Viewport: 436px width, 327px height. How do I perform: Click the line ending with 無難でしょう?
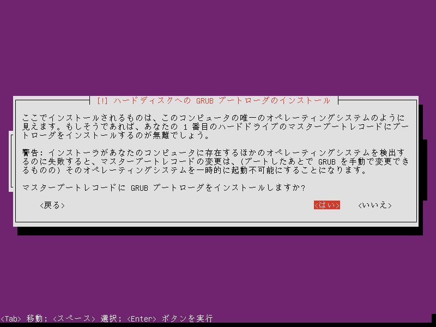tap(116, 136)
